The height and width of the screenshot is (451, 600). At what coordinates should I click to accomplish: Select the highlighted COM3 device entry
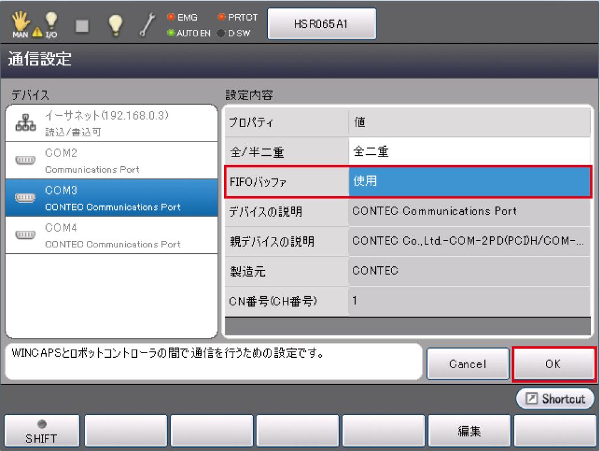click(x=111, y=198)
